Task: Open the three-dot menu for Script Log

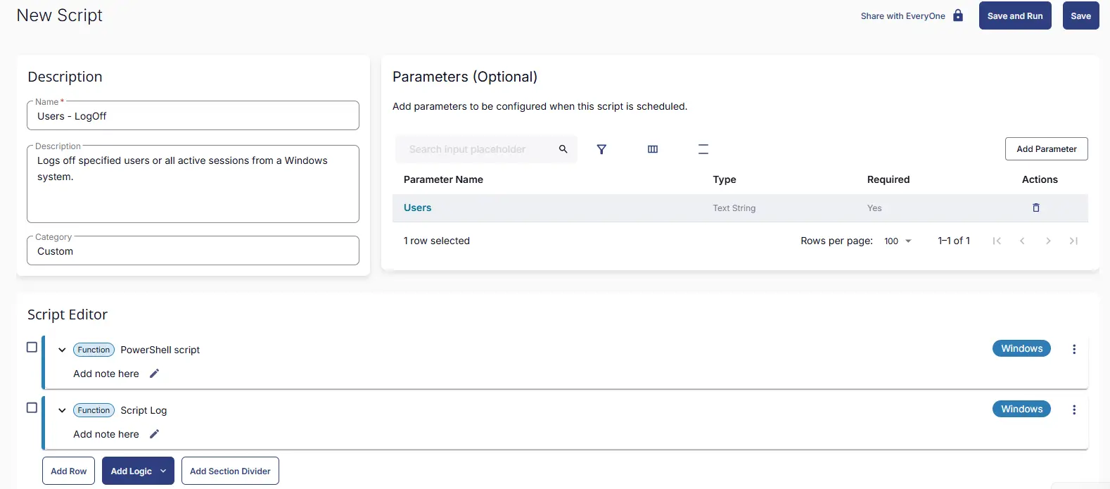Action: click(x=1073, y=409)
